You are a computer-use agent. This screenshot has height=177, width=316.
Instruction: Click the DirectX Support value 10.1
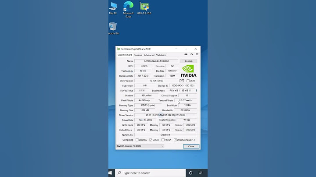click(x=187, y=96)
